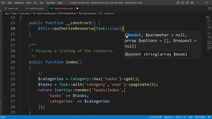Click the warnings and errors status indicator

point(3,117)
